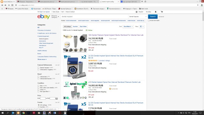Open the Advanced search link

161,17
